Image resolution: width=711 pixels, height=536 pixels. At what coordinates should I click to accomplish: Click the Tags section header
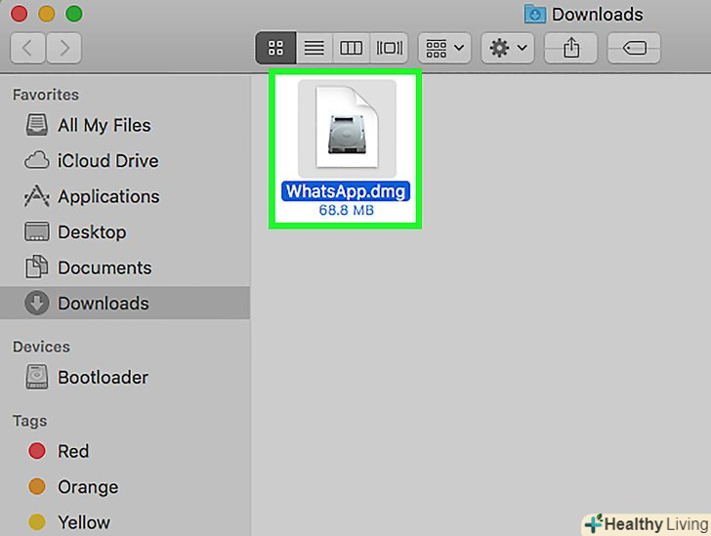click(29, 421)
